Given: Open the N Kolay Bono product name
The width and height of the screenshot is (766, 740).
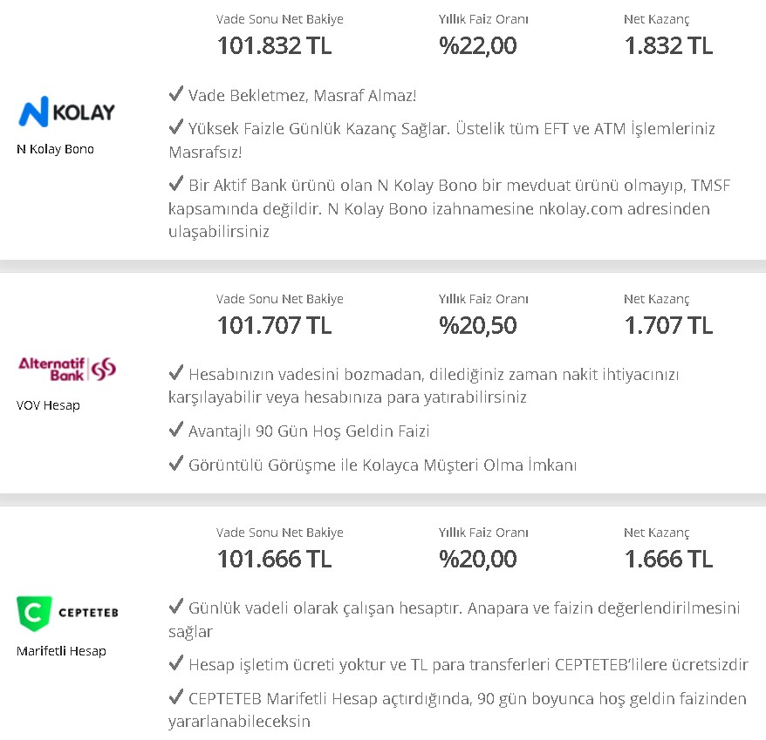Looking at the screenshot, I should point(55,149).
